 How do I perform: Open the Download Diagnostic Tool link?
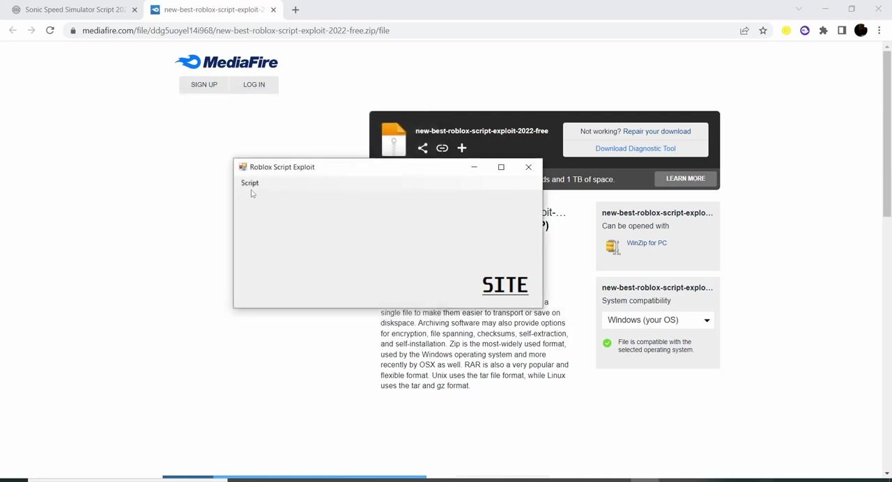[x=635, y=148]
